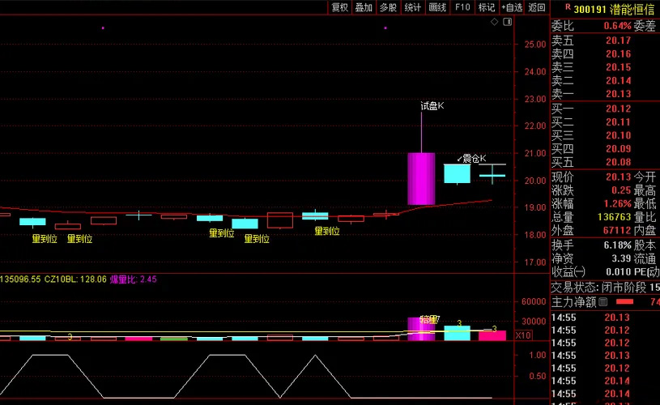
Task: Switch to 多股 multi-stock view
Action: click(388, 7)
